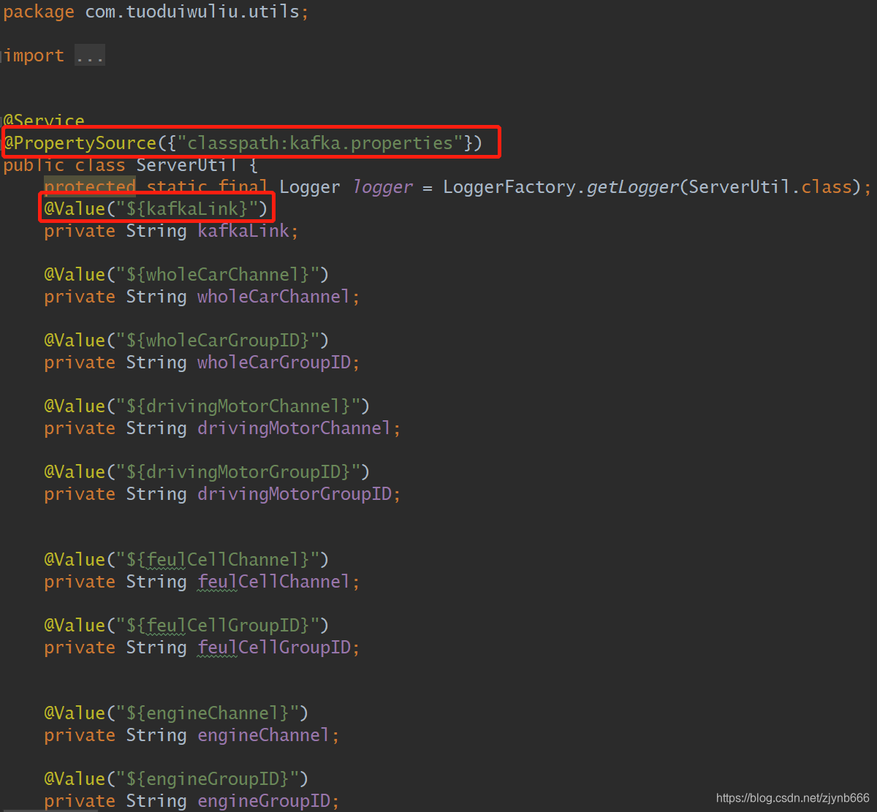This screenshot has width=877, height=812.
Task: Click the italic logger variable name
Action: tap(382, 187)
